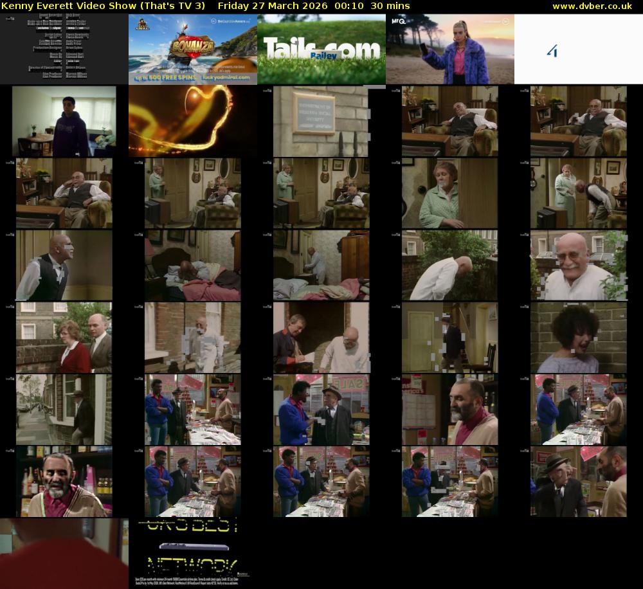Open the Channel 4 logo thumbnail
Screen dimensions: 643x589
tap(579, 50)
